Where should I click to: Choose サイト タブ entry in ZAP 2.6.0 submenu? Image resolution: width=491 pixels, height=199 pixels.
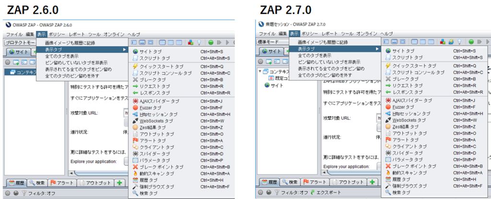point(181,52)
